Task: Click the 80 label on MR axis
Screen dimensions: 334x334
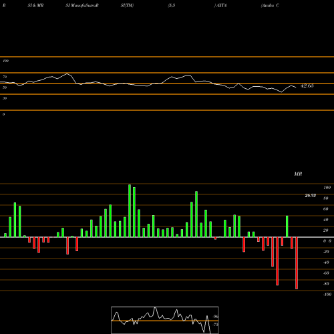Action: (x=326, y=198)
